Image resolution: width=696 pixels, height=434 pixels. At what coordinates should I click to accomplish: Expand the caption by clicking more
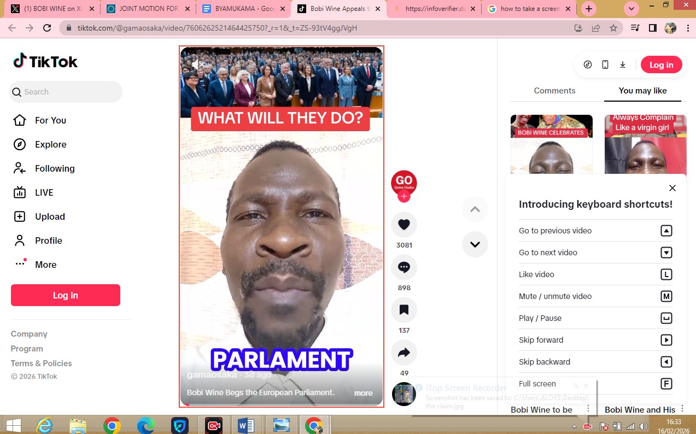(x=363, y=393)
